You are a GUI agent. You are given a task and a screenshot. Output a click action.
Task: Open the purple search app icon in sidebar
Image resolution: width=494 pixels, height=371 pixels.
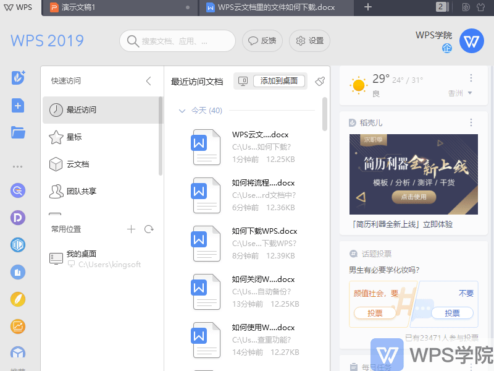coord(18,190)
